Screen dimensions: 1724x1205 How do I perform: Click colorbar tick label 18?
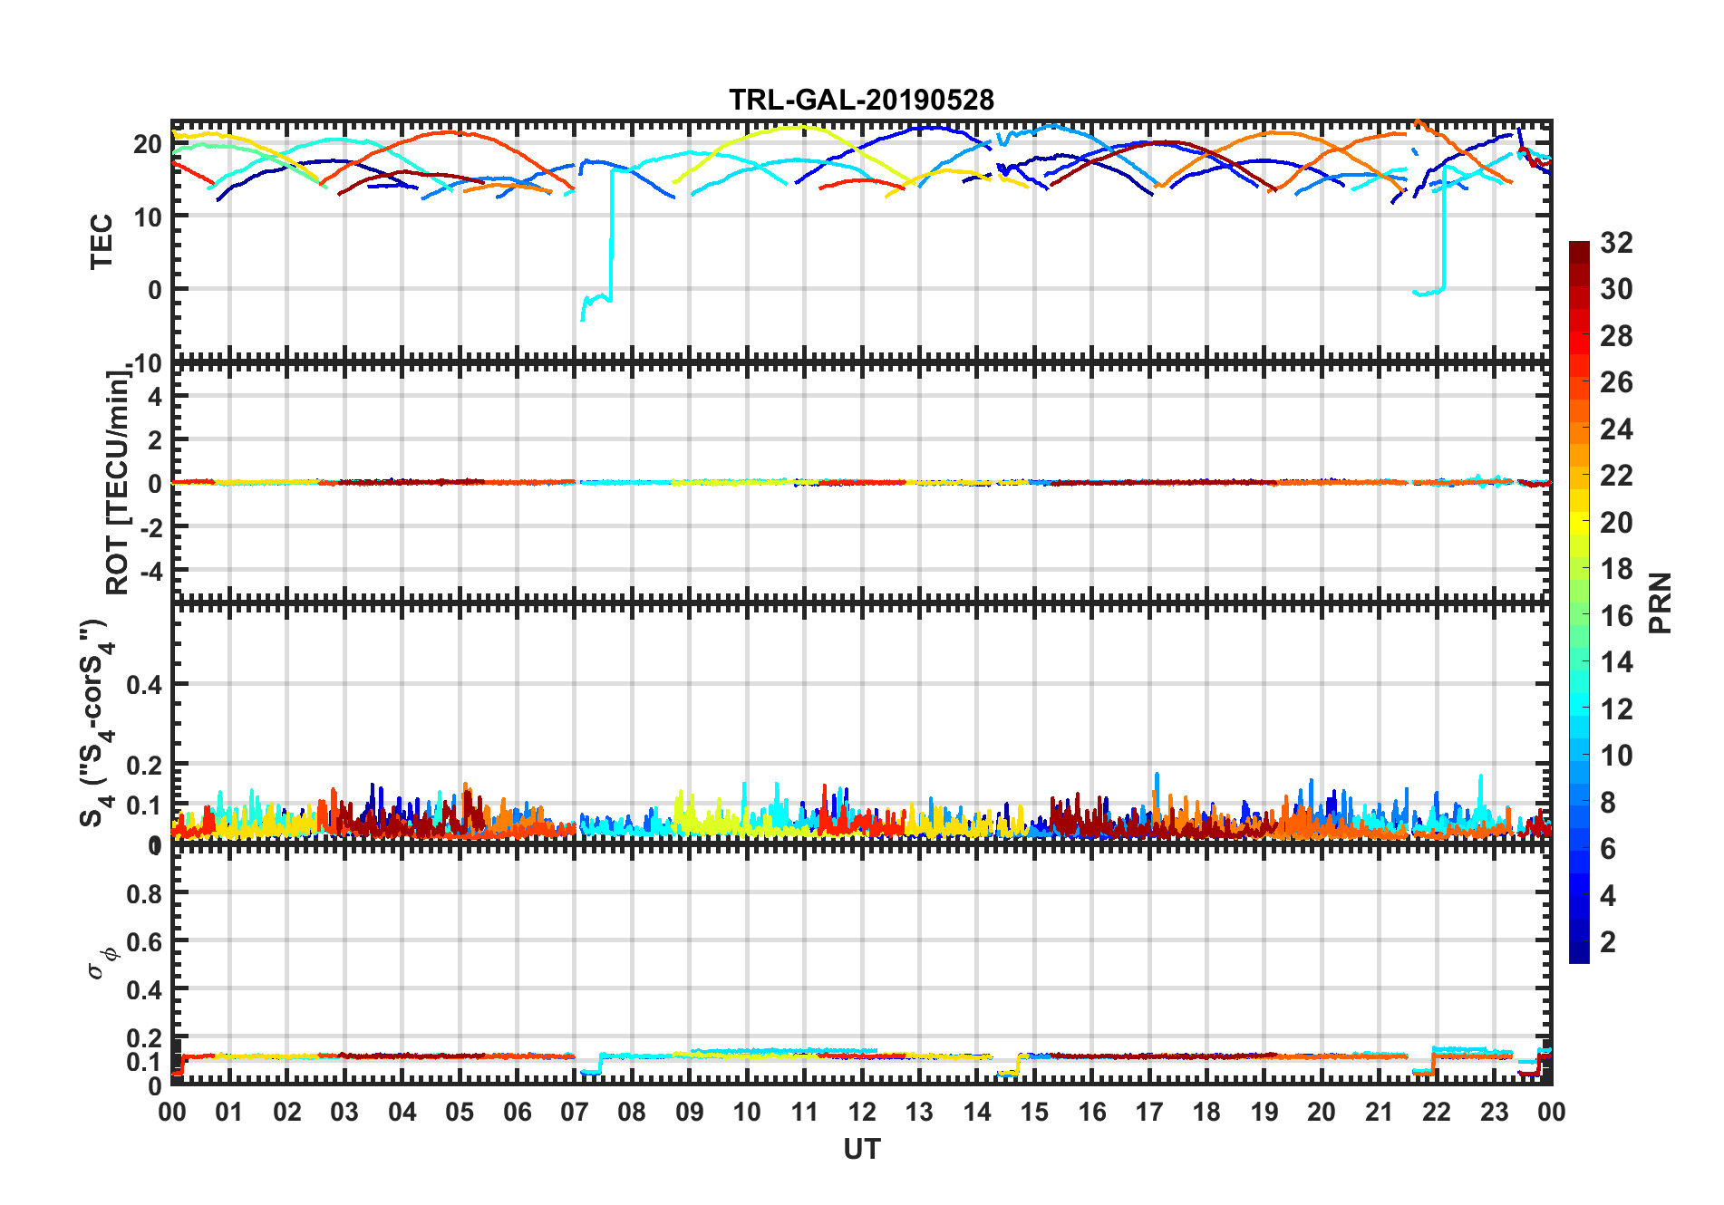pyautogui.click(x=1616, y=569)
